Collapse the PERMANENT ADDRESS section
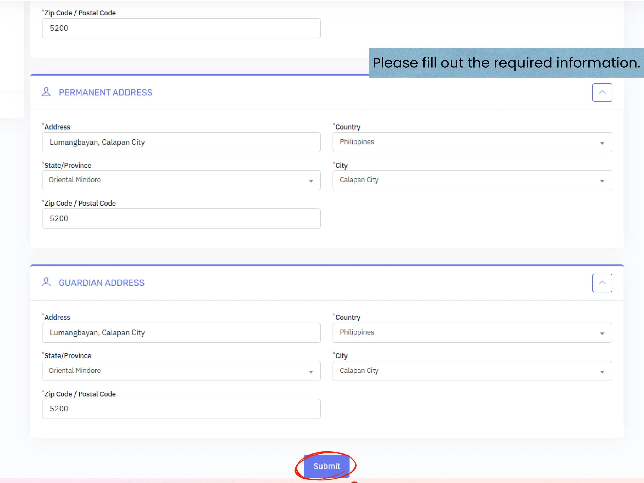The height and width of the screenshot is (483, 644). click(602, 92)
